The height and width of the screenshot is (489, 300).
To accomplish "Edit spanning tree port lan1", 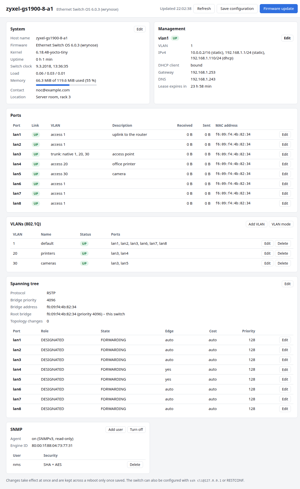I will pos(285,340).
